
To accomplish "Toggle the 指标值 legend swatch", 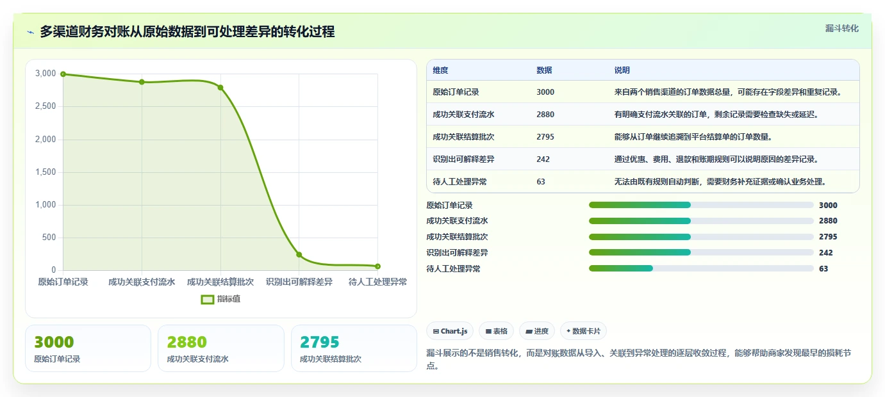I will coord(208,299).
